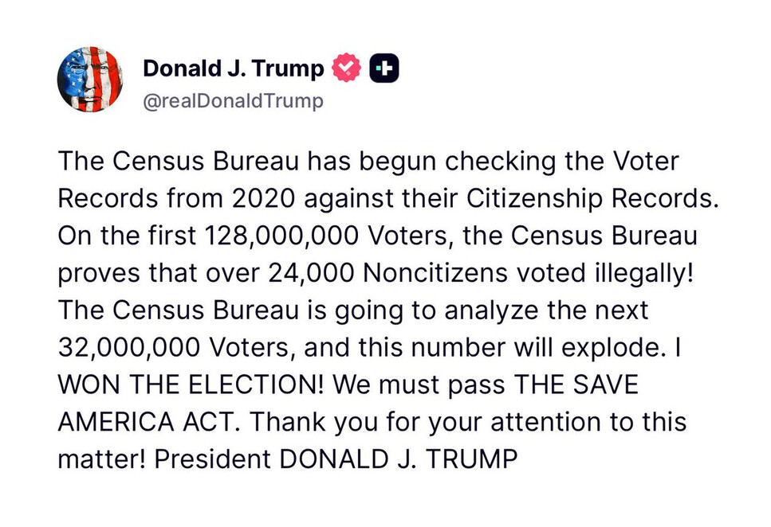The width and height of the screenshot is (771, 527).
Task: Click the words THE SAVE
Action: click(576, 385)
